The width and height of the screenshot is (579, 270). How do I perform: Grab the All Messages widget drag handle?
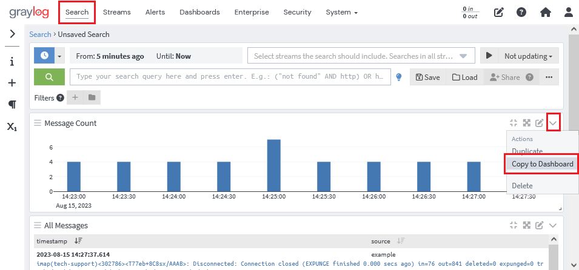38,225
